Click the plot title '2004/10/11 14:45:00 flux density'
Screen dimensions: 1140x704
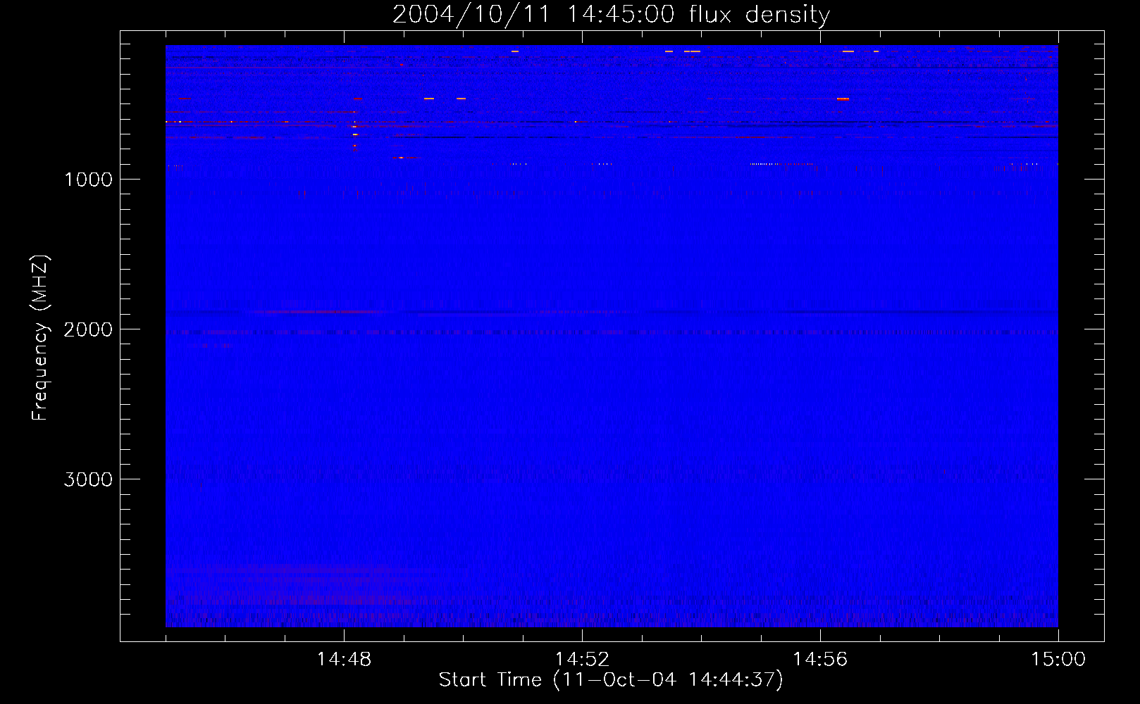[x=611, y=15]
